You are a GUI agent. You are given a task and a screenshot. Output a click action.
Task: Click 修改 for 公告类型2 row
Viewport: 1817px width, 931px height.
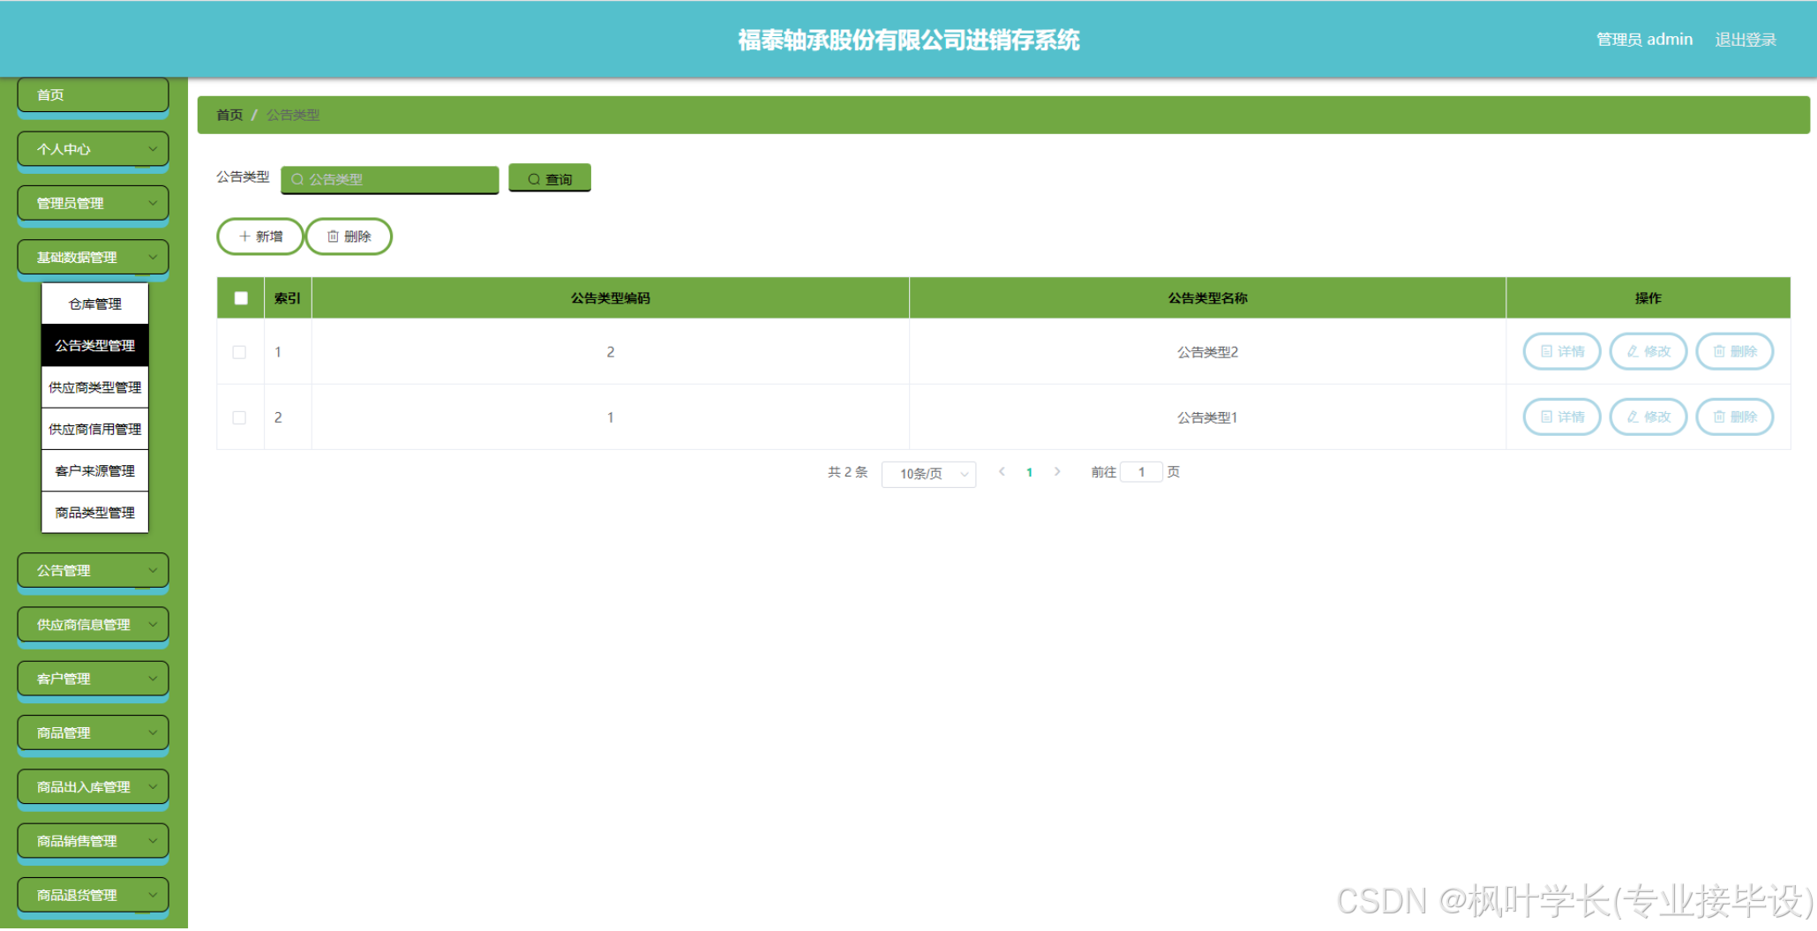coord(1648,351)
